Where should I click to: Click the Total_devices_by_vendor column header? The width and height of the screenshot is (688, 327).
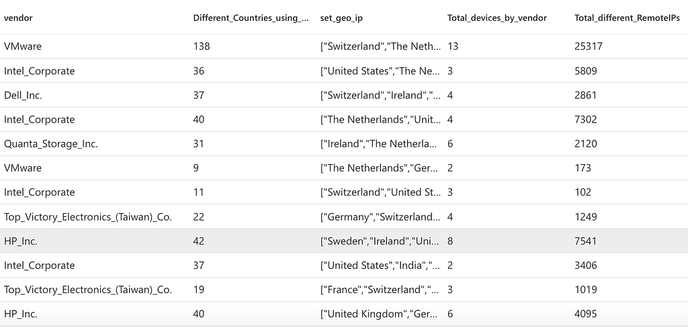tap(497, 18)
